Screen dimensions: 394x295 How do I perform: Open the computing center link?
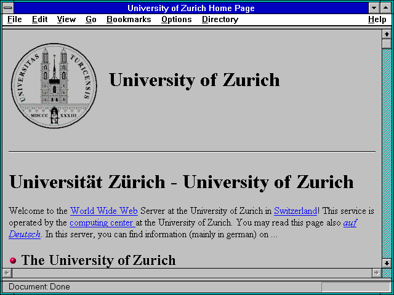tap(102, 222)
